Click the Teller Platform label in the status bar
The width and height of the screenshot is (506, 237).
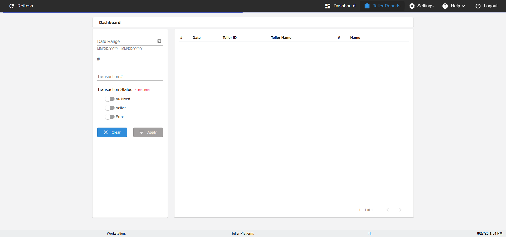click(243, 233)
